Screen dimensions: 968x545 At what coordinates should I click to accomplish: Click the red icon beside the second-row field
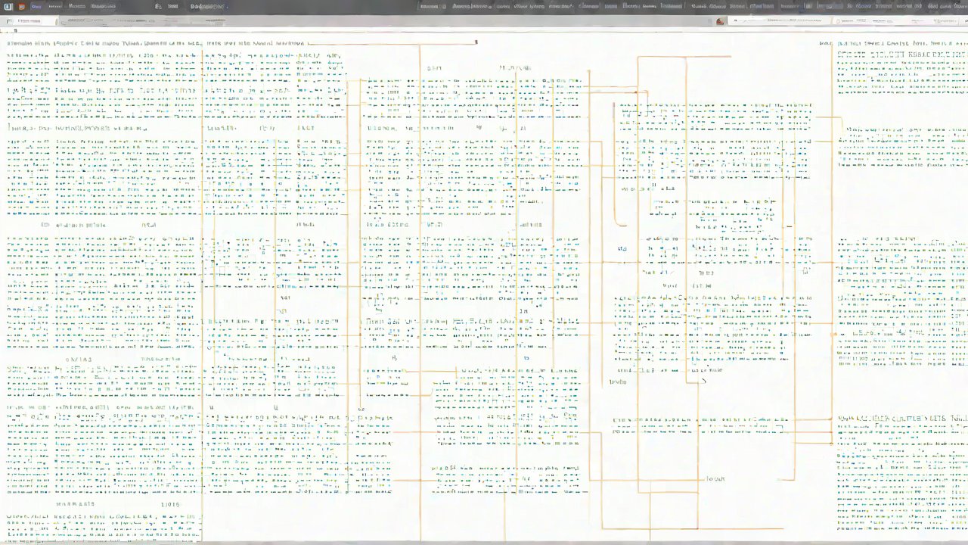click(720, 21)
